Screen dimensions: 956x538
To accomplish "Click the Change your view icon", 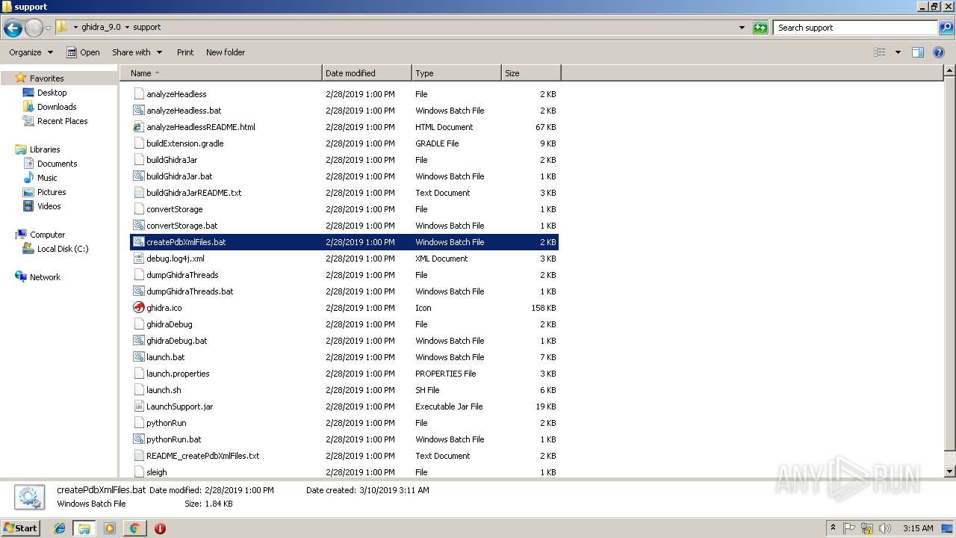I will (880, 52).
